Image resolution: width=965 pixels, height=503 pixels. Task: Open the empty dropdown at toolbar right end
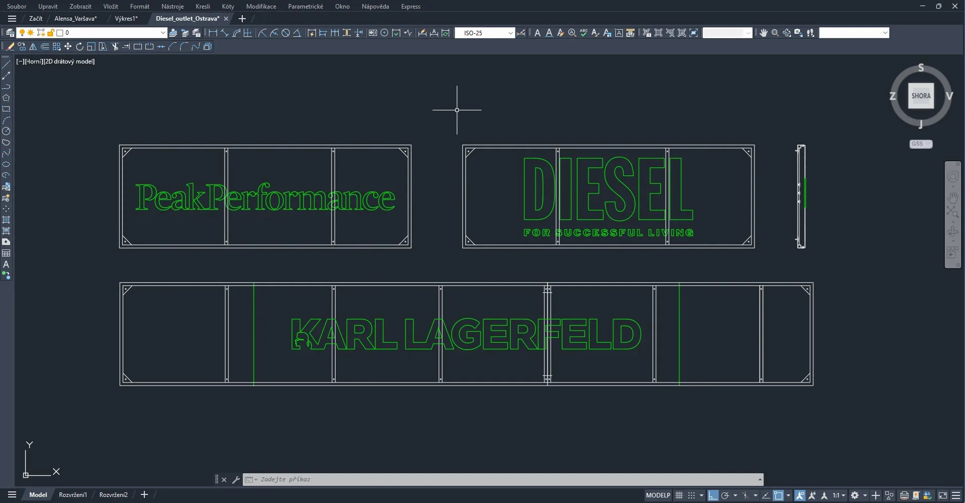click(854, 33)
